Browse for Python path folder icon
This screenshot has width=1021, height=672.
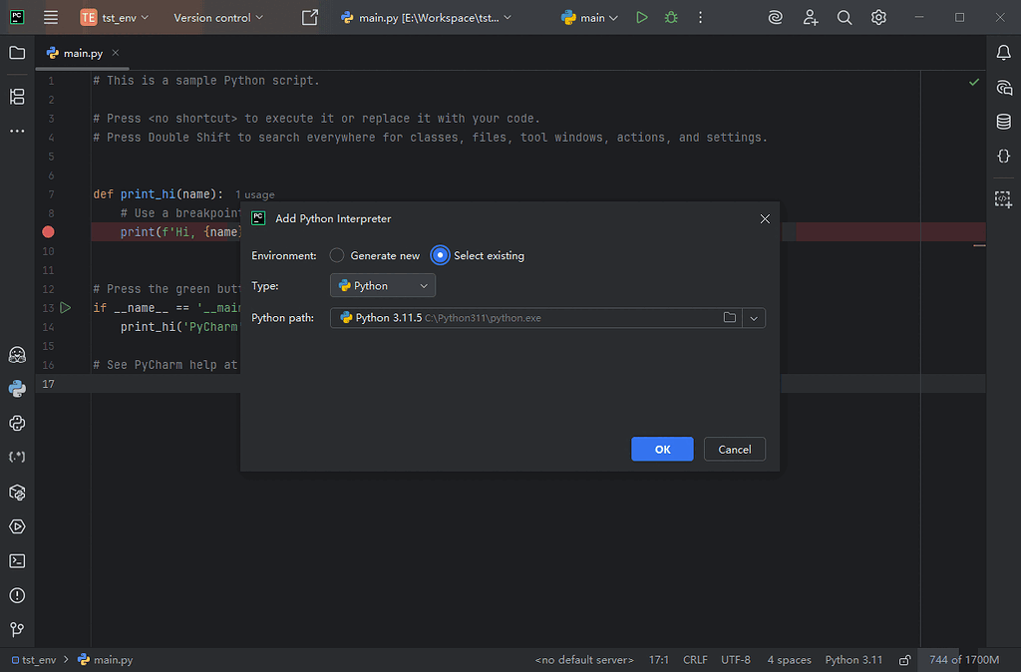tap(729, 318)
